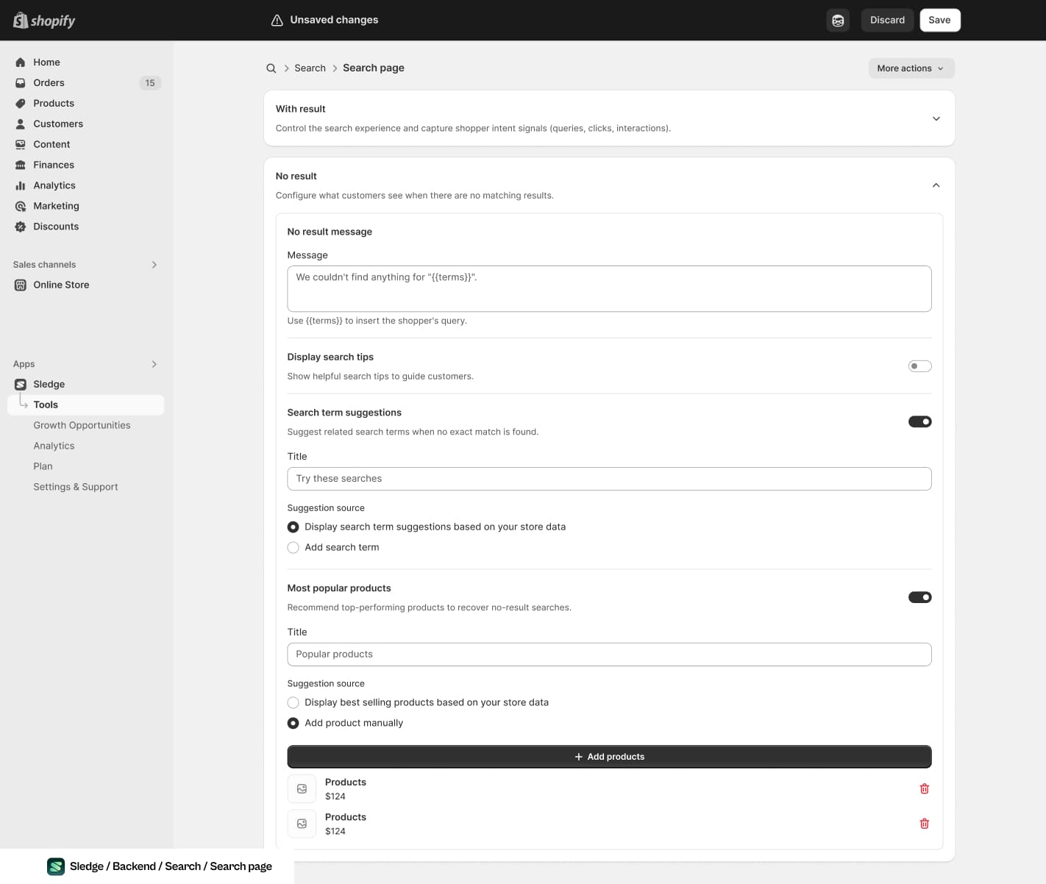Open the Tools item under Sledge
This screenshot has width=1046, height=884.
[x=86, y=405]
